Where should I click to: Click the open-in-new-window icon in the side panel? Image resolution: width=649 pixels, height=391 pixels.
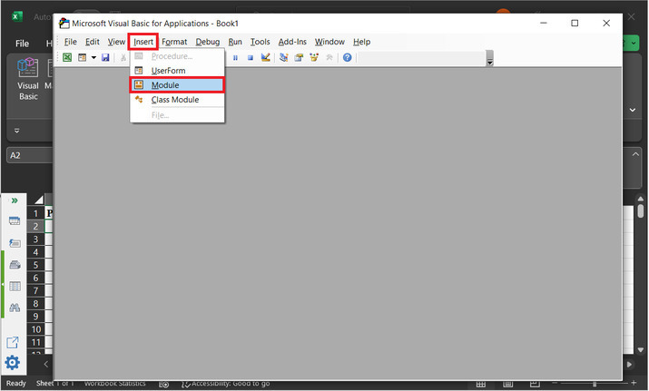(x=13, y=343)
